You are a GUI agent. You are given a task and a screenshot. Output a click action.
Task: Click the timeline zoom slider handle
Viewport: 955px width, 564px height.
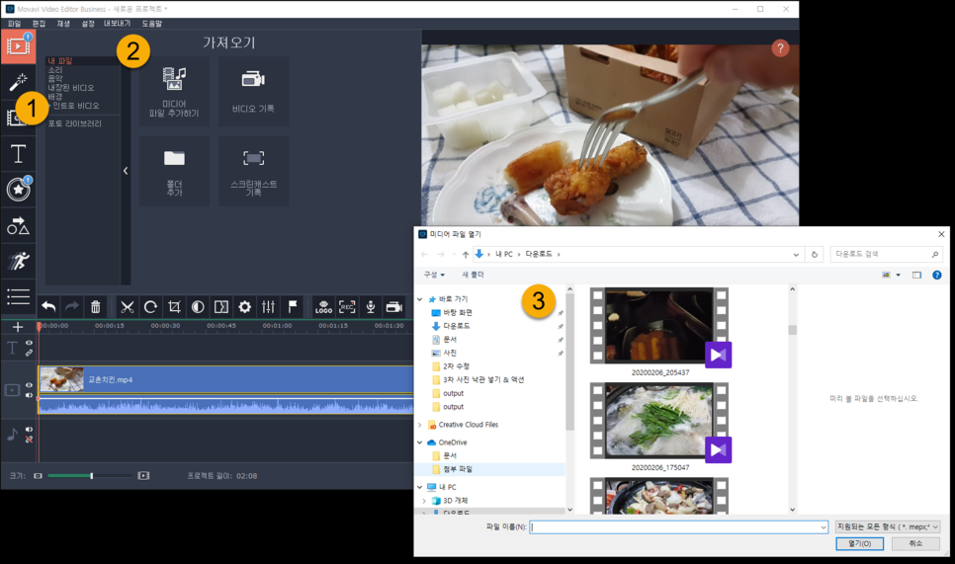(91, 476)
